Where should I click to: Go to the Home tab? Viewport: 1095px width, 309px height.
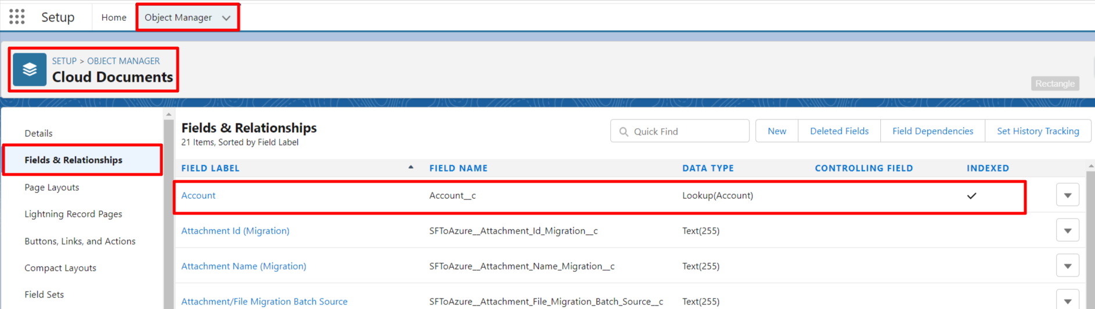114,17
